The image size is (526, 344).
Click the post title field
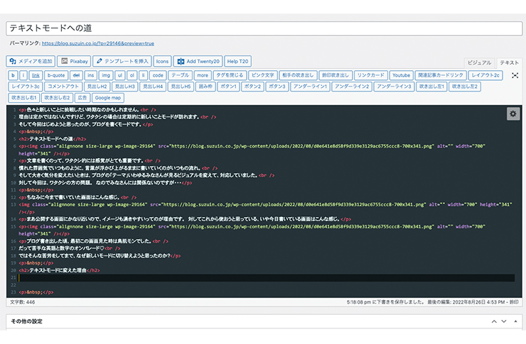(x=262, y=28)
